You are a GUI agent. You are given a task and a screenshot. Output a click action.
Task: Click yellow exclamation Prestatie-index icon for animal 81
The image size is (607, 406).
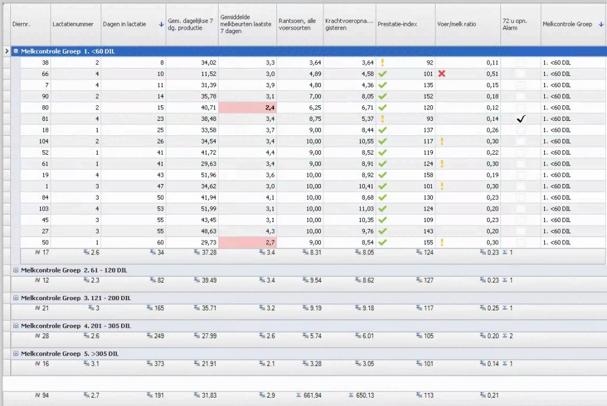tap(382, 118)
